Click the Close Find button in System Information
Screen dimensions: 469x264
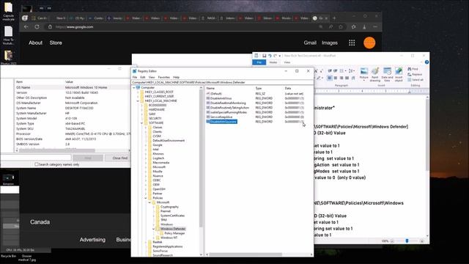coord(120,158)
